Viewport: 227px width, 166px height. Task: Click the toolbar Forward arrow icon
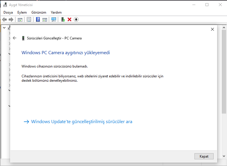tap(11, 19)
